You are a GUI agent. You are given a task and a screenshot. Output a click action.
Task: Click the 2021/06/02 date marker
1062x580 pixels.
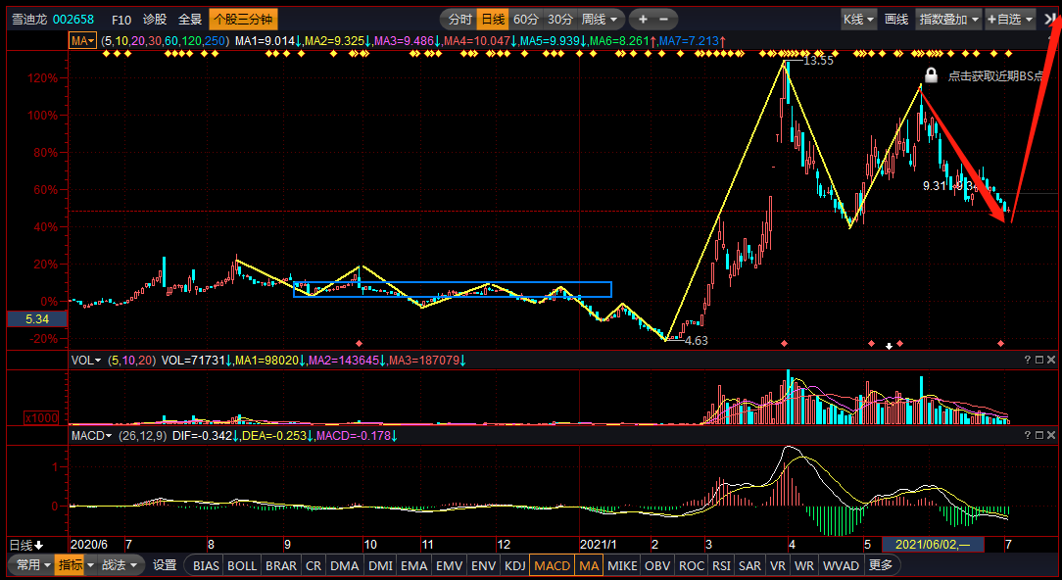click(x=933, y=544)
